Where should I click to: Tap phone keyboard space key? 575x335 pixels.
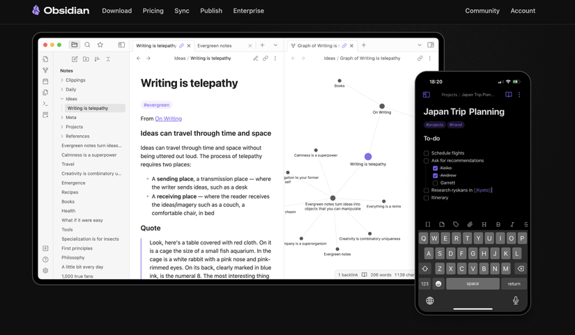pos(473,283)
